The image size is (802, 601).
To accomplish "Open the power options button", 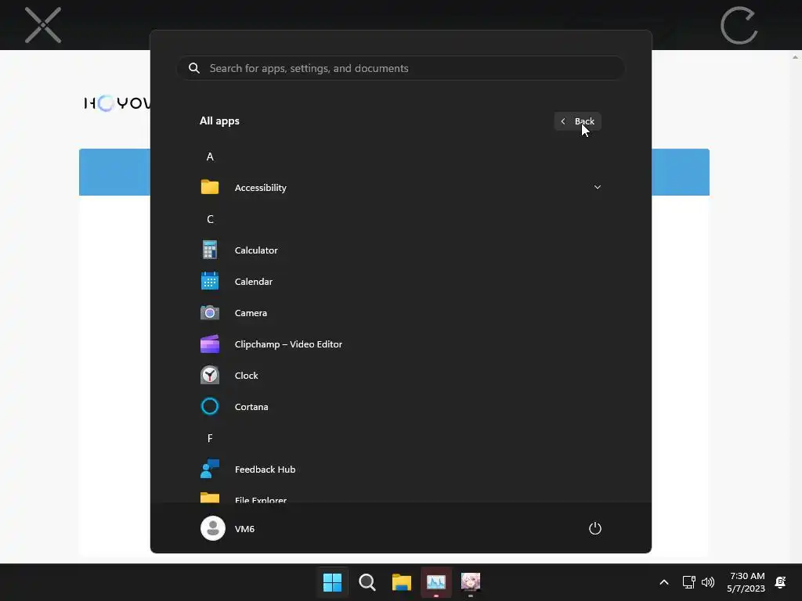I will tap(595, 528).
